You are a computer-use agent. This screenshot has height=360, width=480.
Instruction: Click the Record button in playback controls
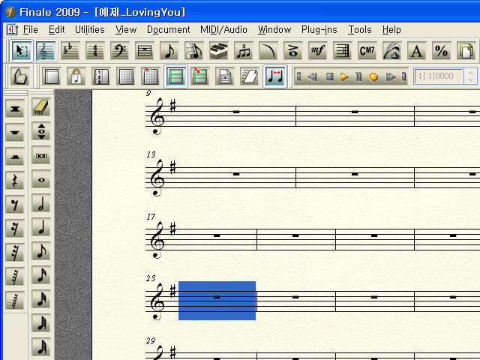point(373,76)
